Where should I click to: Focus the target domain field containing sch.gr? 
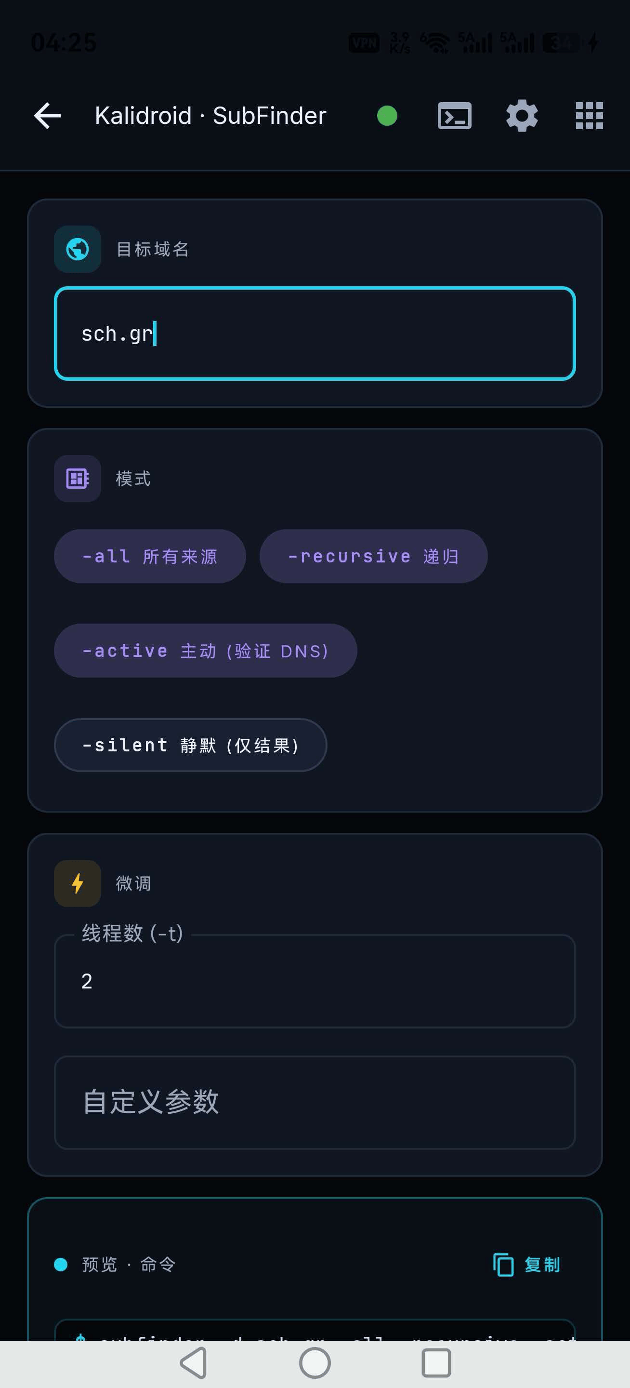[315, 334]
